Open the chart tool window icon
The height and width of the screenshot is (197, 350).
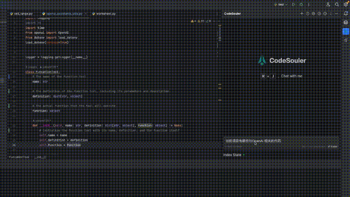(346, 40)
